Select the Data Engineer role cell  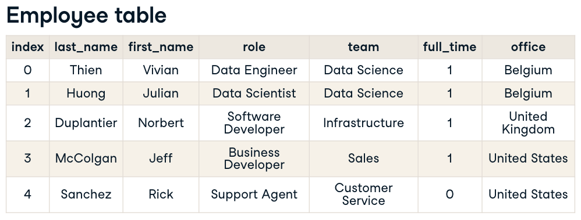254,70
